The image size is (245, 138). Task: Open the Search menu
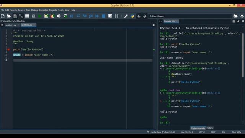click(x=14, y=10)
